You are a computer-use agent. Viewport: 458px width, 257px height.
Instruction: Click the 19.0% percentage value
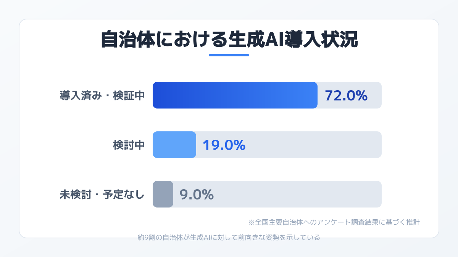point(224,145)
